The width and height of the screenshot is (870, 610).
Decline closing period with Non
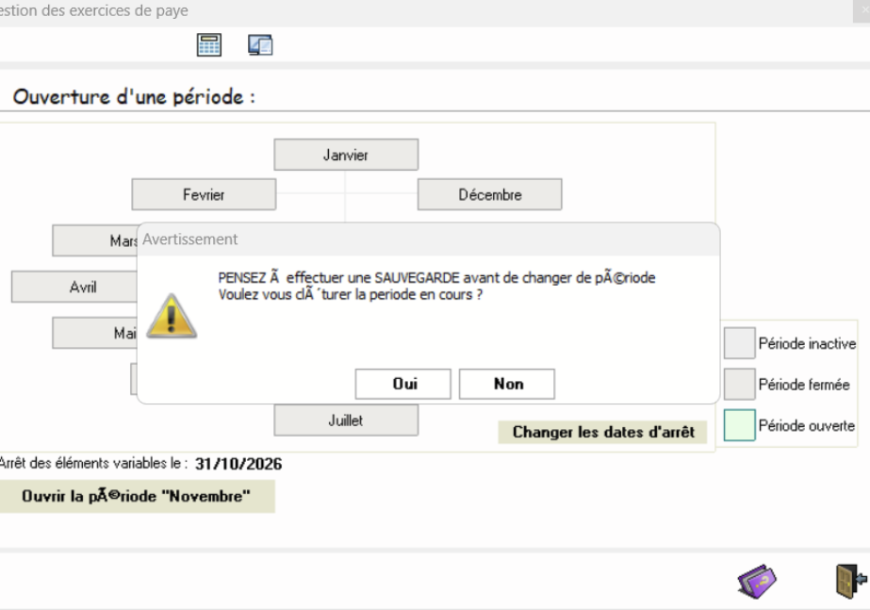(507, 384)
